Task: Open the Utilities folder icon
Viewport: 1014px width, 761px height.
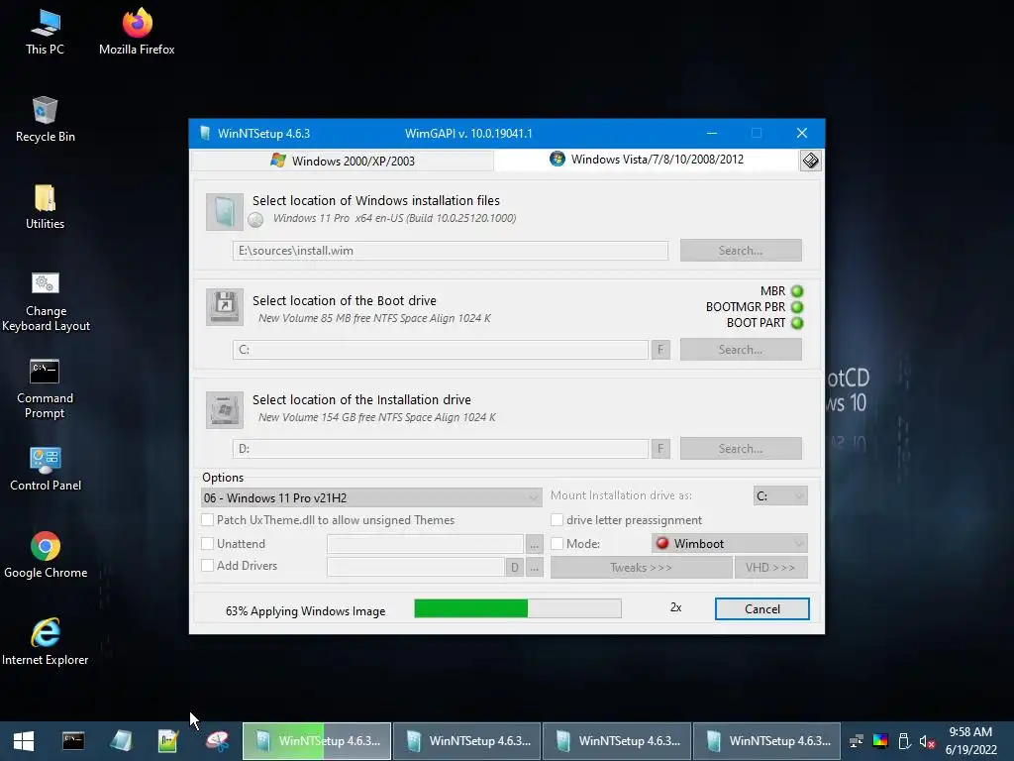Action: 45,207
